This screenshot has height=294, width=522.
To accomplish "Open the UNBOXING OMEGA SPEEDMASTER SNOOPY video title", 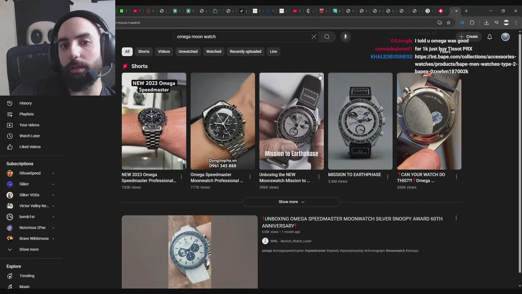I will 352,222.
